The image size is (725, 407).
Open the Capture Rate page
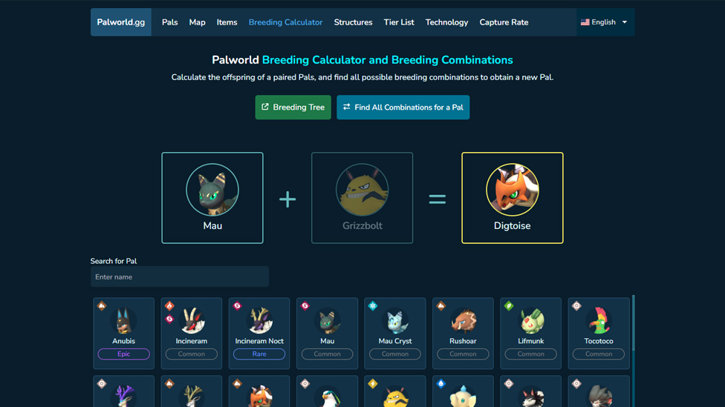click(x=504, y=22)
